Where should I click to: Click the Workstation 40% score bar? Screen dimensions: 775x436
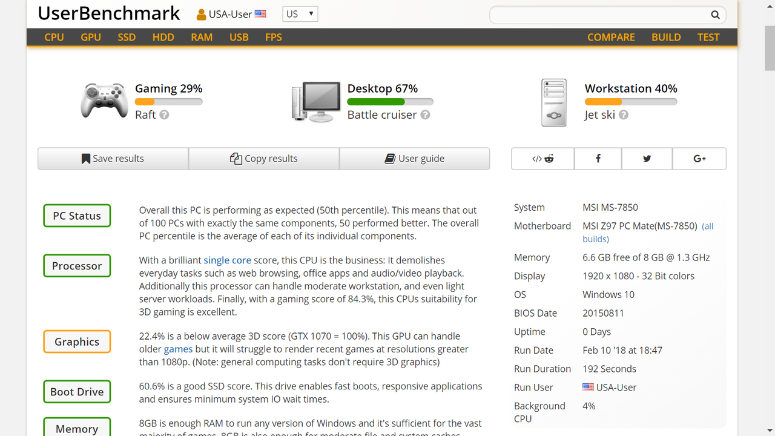coord(631,102)
